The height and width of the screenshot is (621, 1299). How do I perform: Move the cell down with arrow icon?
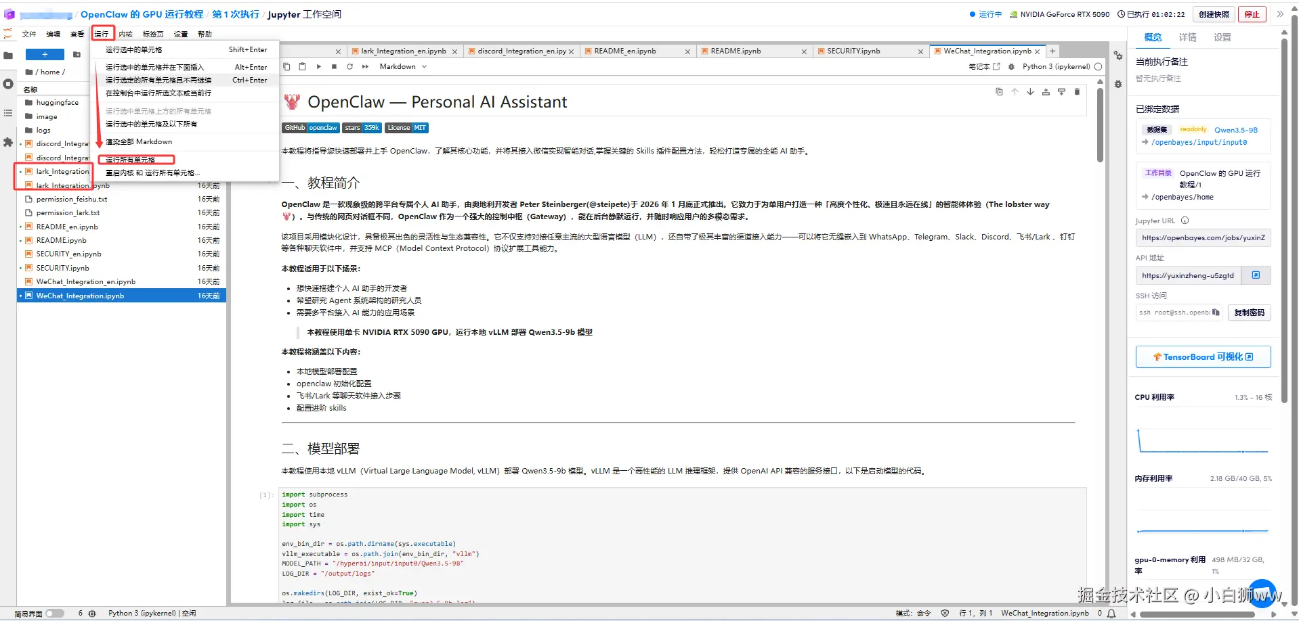pyautogui.click(x=1030, y=92)
